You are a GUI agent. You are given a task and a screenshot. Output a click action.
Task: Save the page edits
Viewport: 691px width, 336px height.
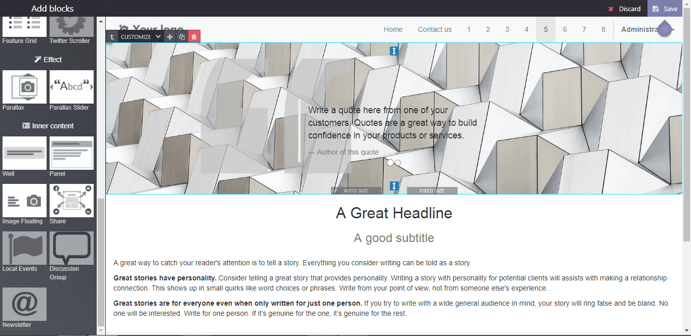[x=665, y=9]
